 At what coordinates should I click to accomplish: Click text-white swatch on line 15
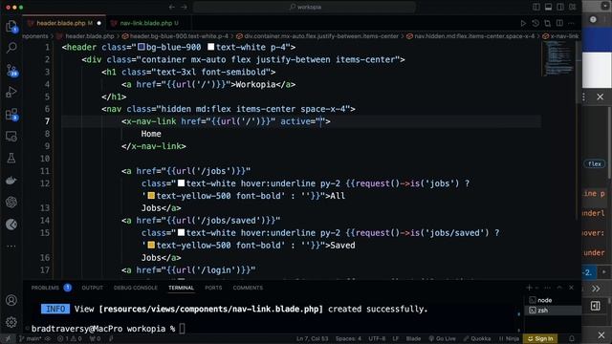(181, 233)
